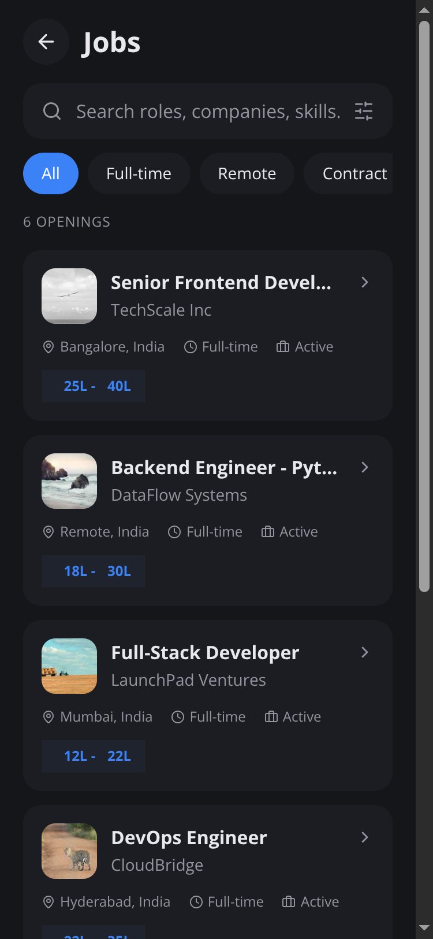Click the location pin beside Bangalore, India
This screenshot has height=939, width=433.
pos(48,347)
